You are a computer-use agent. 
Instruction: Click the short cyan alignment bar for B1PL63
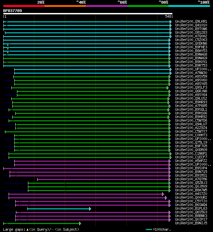pyautogui.click(x=59, y=209)
